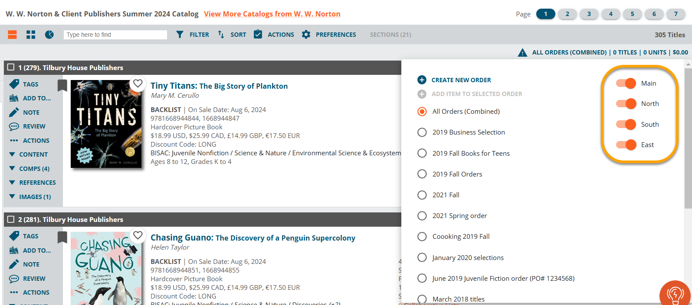
Task: Click the 'Type here to find' search field
Action: [115, 35]
